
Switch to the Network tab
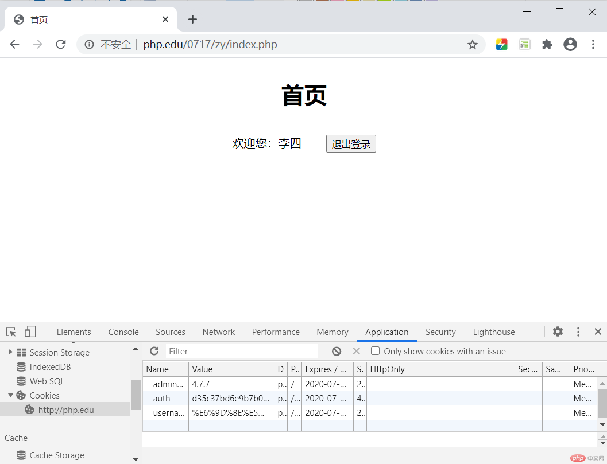pos(219,332)
